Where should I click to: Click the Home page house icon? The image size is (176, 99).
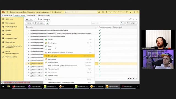pos(2,15)
